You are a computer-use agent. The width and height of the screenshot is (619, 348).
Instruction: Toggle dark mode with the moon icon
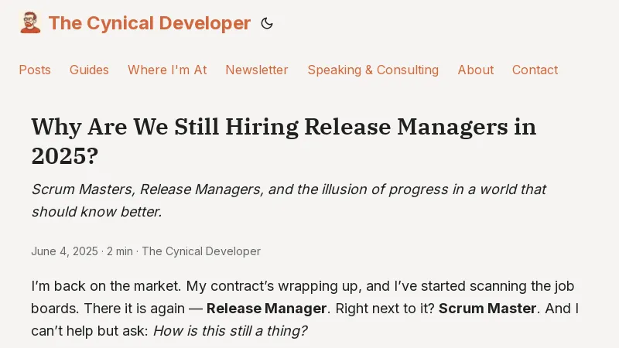point(267,24)
